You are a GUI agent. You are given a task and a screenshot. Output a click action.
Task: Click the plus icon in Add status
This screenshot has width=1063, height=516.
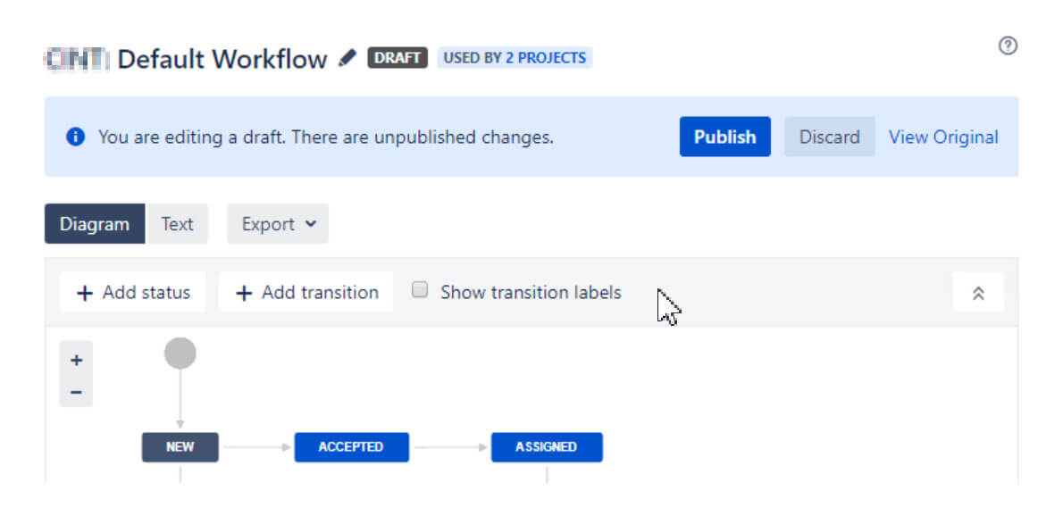[x=85, y=293]
